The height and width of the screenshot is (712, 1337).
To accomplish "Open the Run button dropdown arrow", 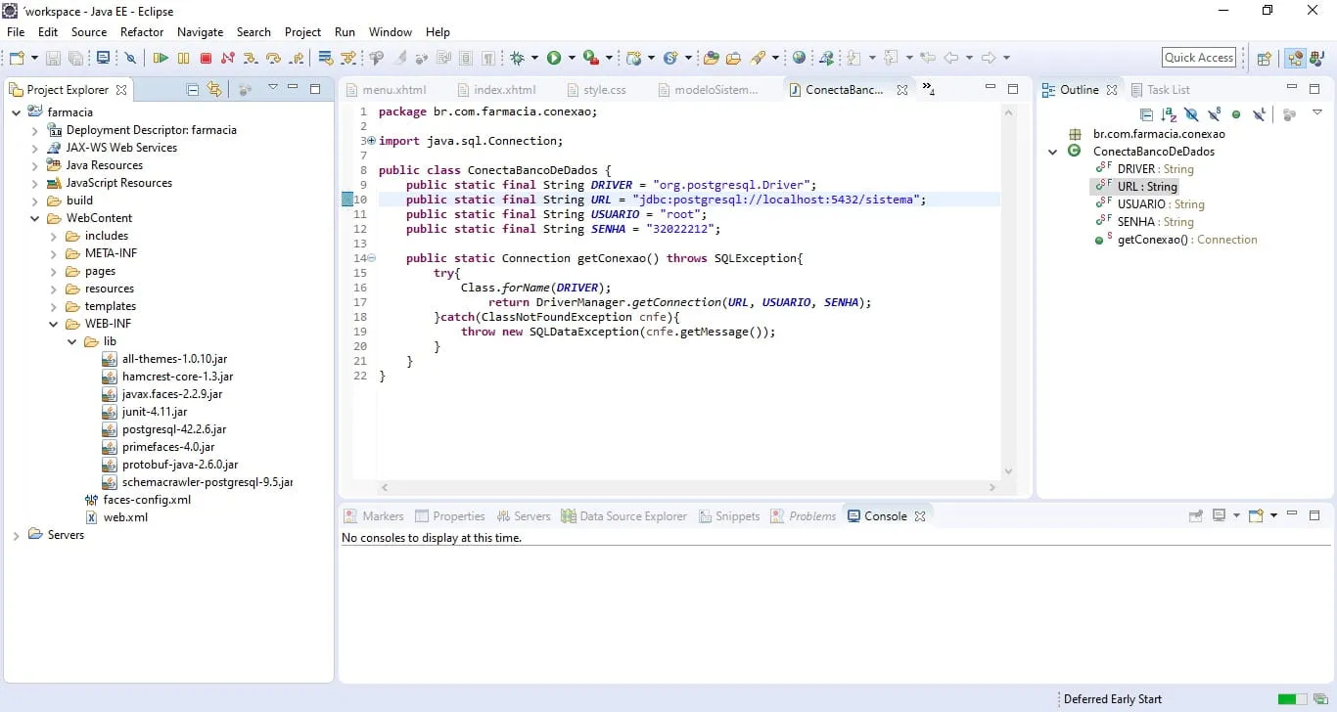I will click(571, 59).
